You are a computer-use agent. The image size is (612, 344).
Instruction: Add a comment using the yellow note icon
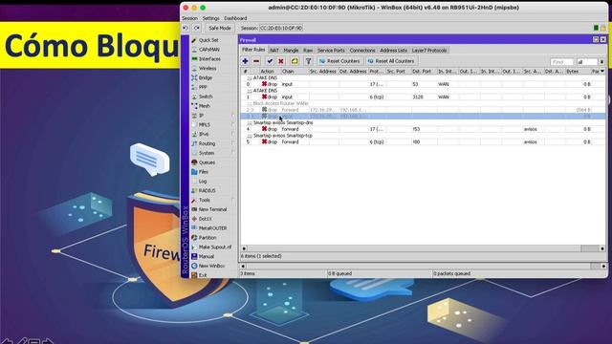[295, 61]
